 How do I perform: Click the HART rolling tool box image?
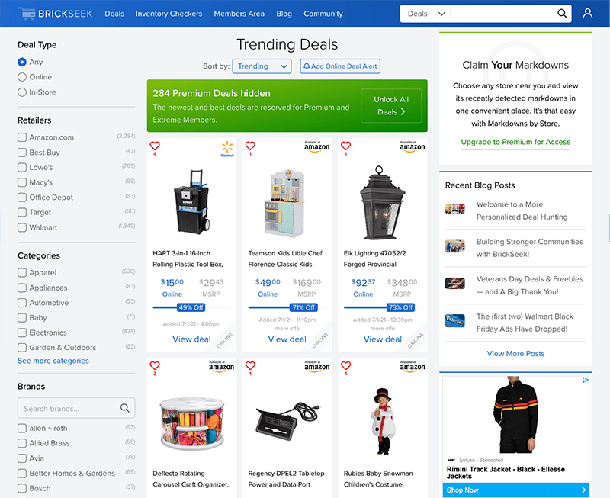pos(192,201)
